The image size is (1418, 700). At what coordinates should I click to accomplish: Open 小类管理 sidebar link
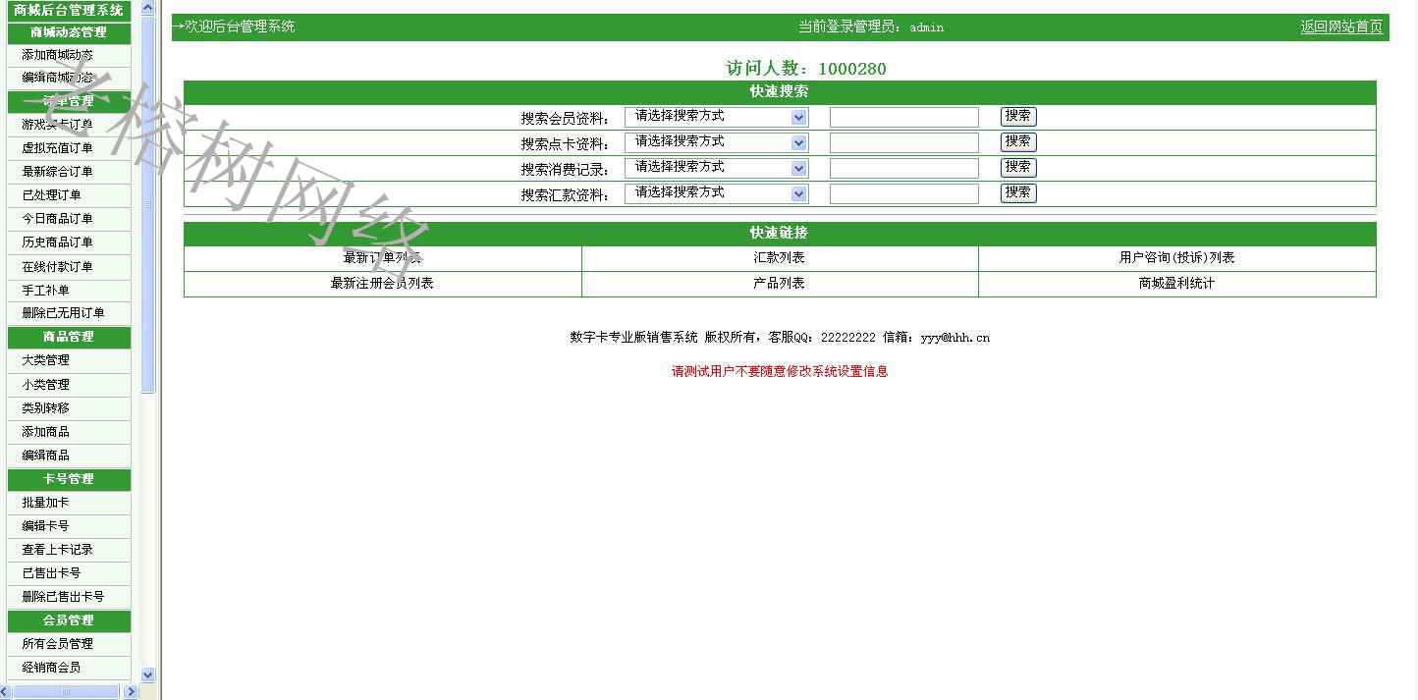[46, 385]
